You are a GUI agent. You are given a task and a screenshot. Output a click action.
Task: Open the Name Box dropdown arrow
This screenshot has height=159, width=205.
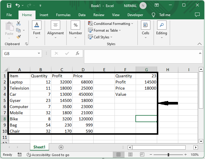[x=39, y=54]
